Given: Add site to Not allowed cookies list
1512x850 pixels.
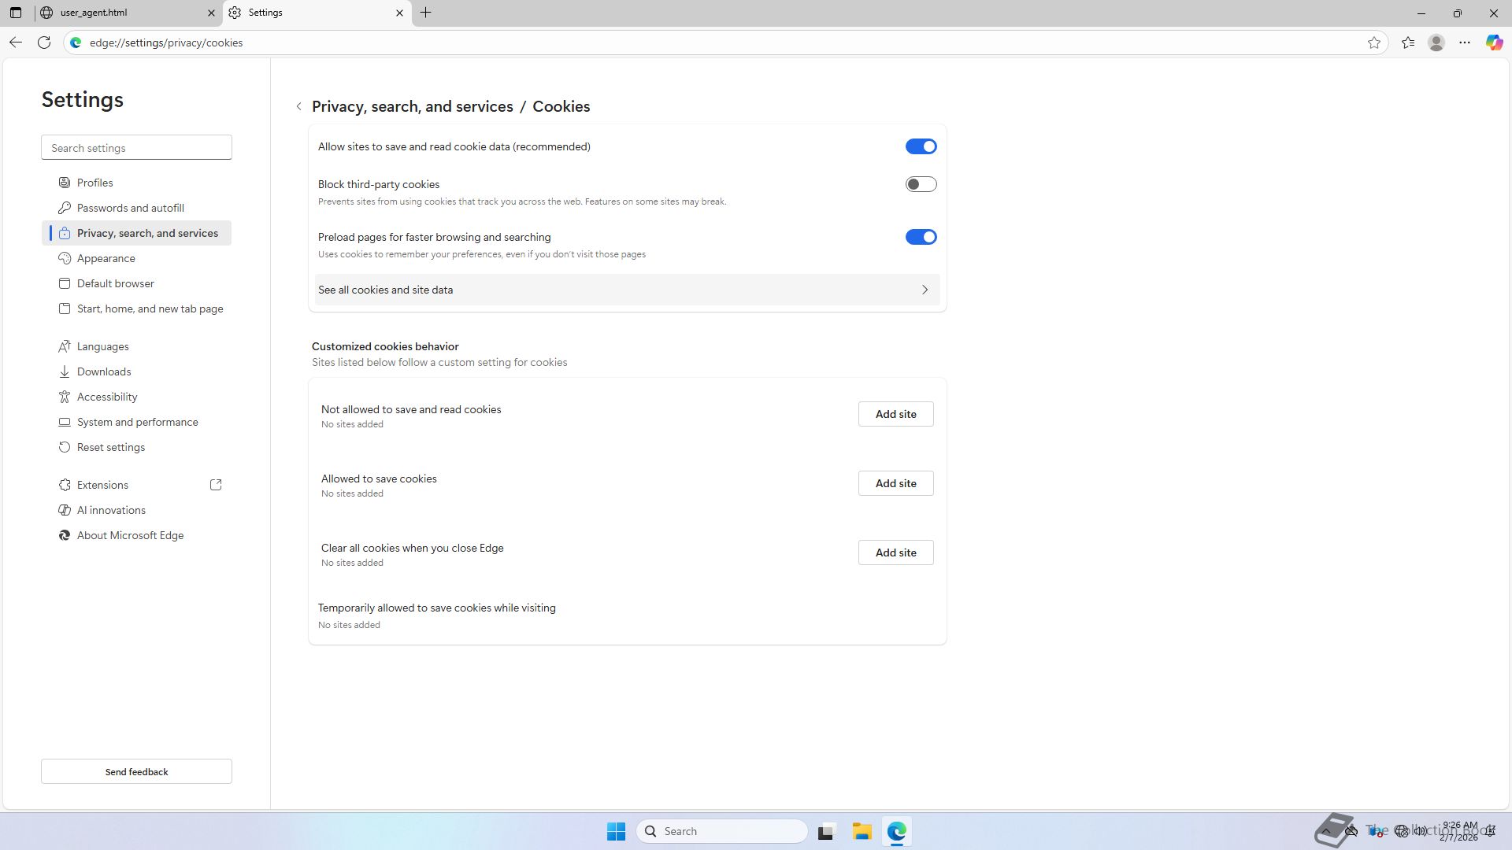Looking at the screenshot, I should (895, 414).
